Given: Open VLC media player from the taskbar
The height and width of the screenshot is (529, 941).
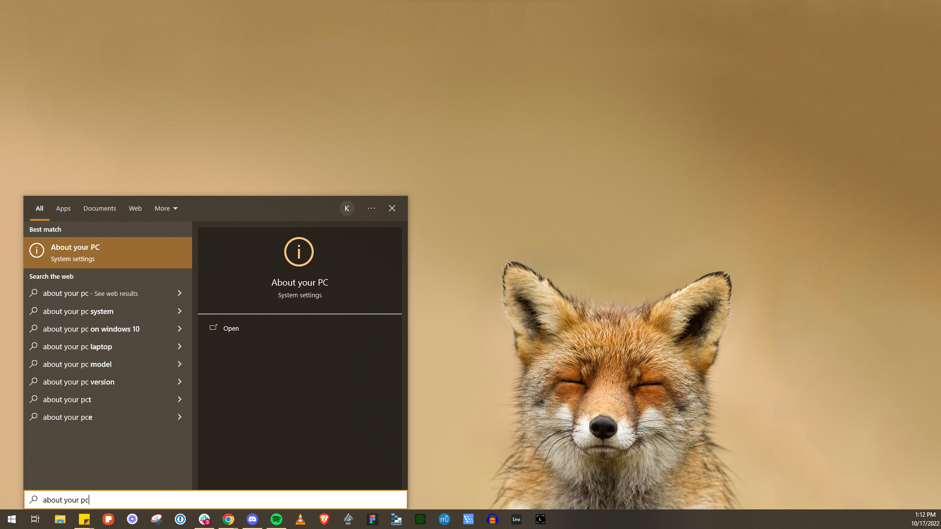Looking at the screenshot, I should point(300,519).
